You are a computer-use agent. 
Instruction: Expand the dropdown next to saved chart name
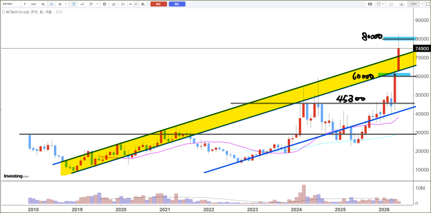click(x=422, y=4)
